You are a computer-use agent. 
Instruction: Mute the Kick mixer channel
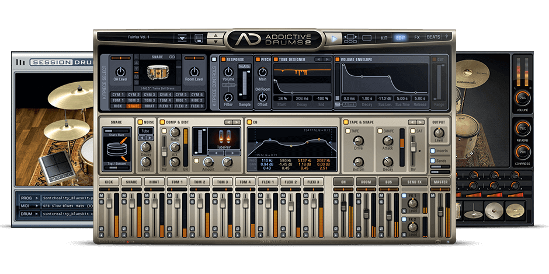click(101, 195)
